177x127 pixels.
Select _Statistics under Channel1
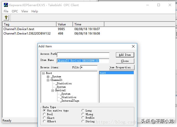[63, 83]
